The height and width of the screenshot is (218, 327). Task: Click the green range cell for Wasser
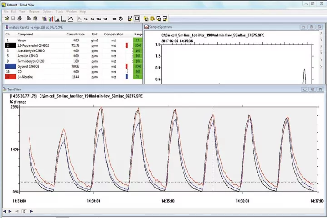pos(138,40)
